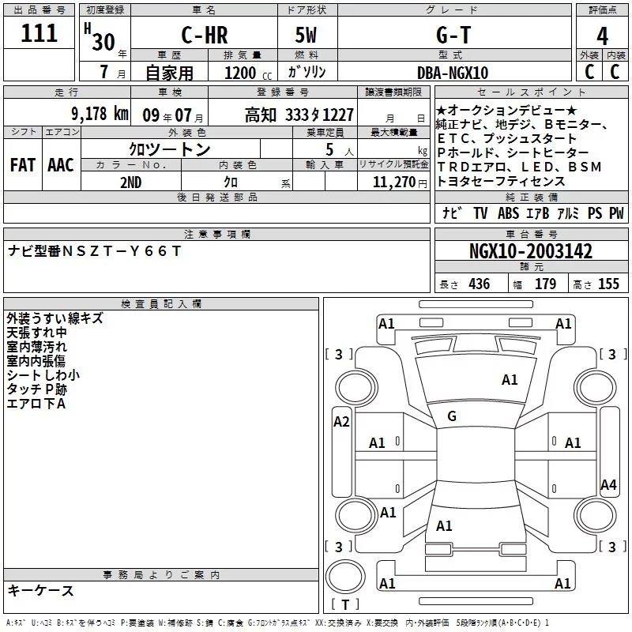Click sales point オークションデビュー line
Image resolution: width=632 pixels, height=632 pixels.
(506, 110)
